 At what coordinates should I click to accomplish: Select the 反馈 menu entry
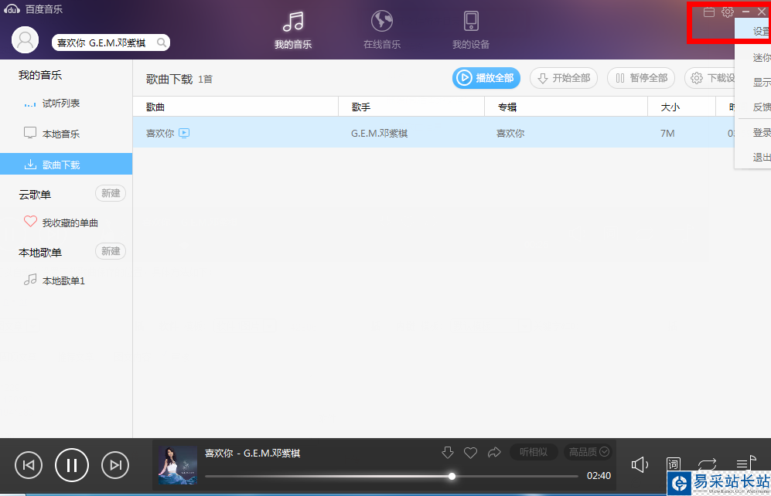(752, 107)
